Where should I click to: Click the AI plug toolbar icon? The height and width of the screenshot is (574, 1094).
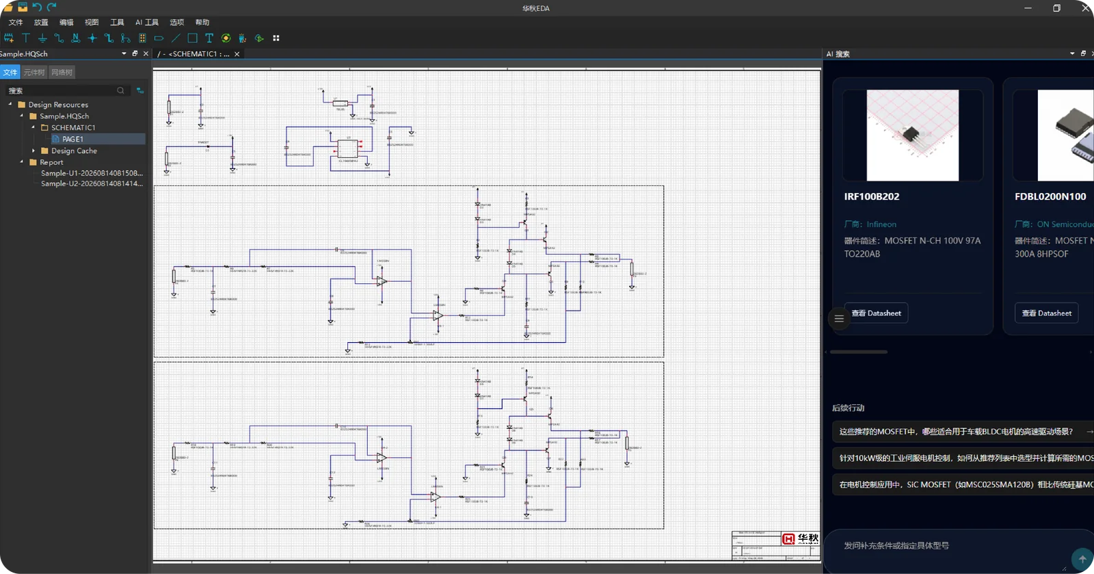(x=242, y=38)
